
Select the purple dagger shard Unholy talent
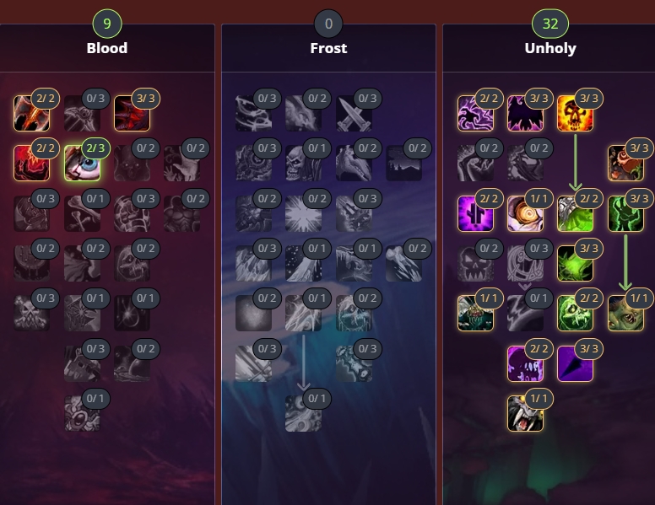click(575, 363)
